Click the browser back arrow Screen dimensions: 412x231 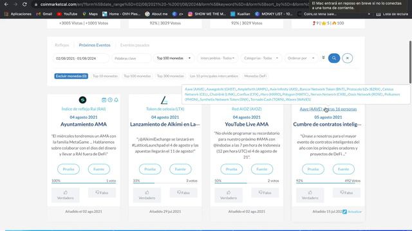click(6, 4)
